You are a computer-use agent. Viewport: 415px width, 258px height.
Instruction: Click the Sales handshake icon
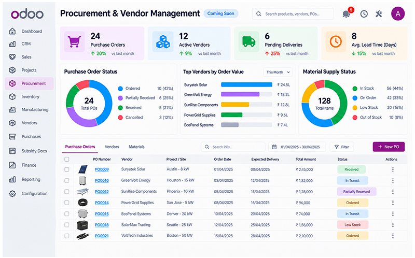coord(12,57)
